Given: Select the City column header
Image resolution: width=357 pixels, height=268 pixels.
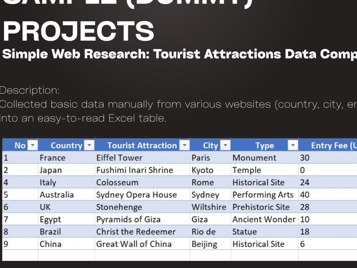Looking at the screenshot, I should point(210,145).
